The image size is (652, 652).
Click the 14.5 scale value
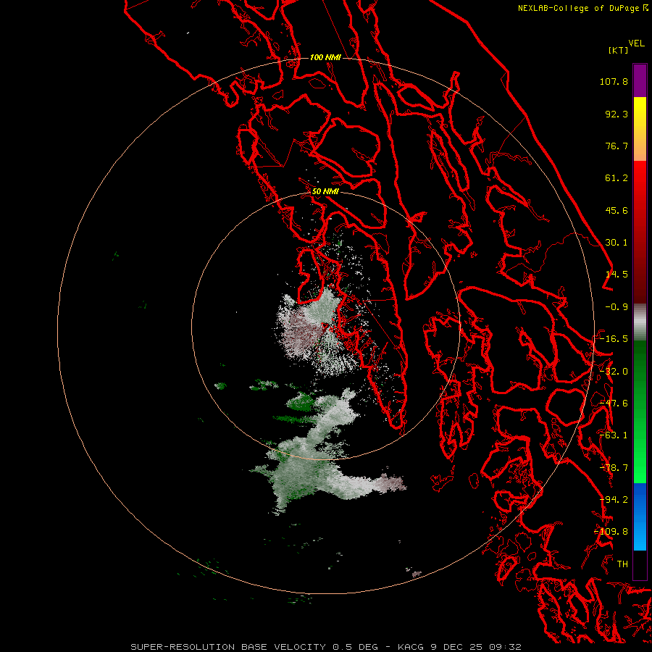coord(617,275)
